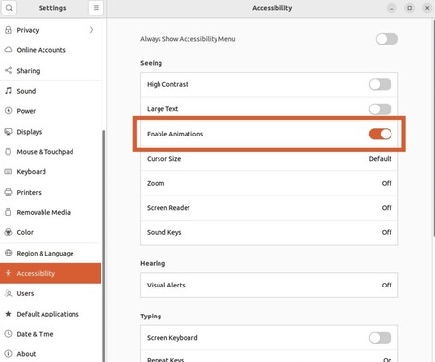Click the search icon in Settings header

click(x=9, y=8)
